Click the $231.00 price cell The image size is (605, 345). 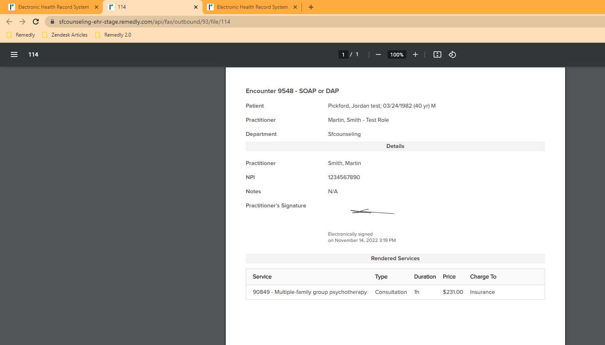click(453, 292)
